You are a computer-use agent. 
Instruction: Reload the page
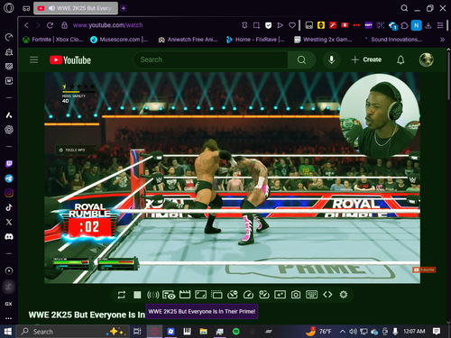pos(50,25)
